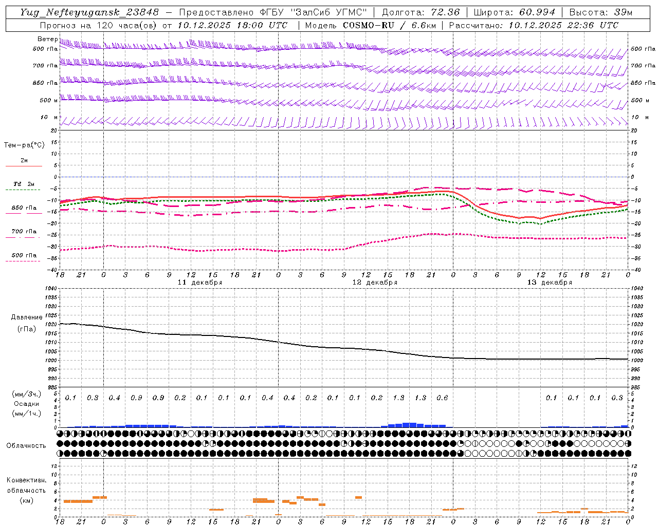Click the "Td 2м" dew point legend entry
658x526 pixels.
pyautogui.click(x=24, y=184)
